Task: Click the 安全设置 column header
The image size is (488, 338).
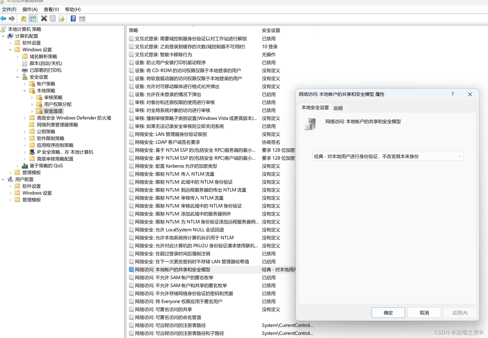Action: point(288,30)
